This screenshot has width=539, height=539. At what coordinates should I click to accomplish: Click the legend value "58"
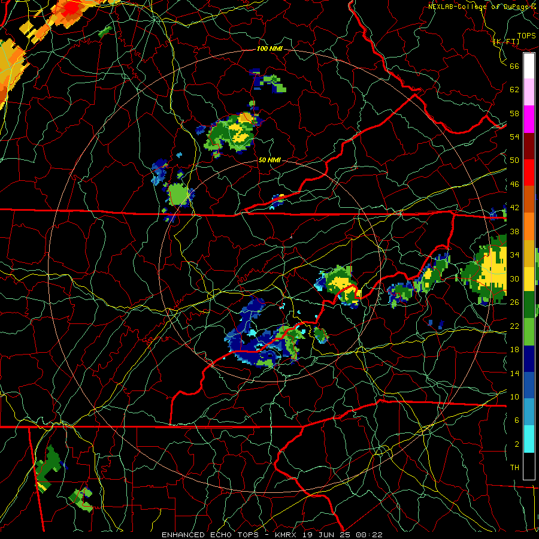[x=514, y=113]
